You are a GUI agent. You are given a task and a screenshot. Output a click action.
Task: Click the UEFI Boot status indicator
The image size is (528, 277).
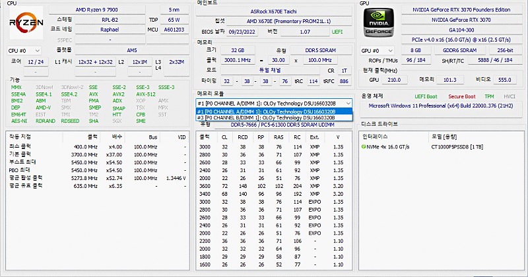pyautogui.click(x=426, y=96)
